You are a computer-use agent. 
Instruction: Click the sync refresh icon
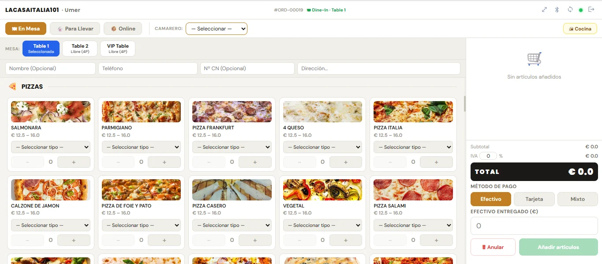570,10
